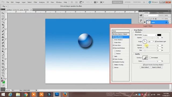Viewport: 172px width, 97px height.
Task: Select the Elliptical Marquee tool
Action: point(3,16)
